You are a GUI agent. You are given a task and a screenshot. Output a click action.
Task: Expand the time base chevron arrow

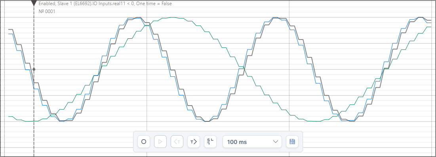point(276,142)
